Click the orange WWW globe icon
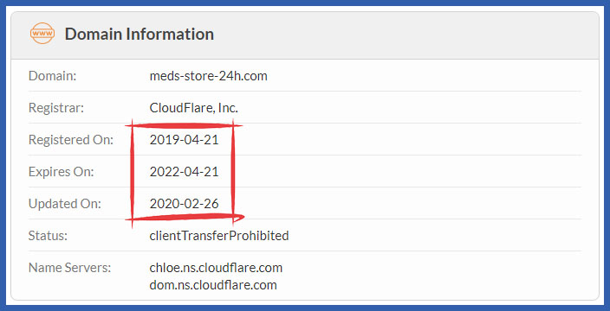The width and height of the screenshot is (610, 311). point(42,34)
